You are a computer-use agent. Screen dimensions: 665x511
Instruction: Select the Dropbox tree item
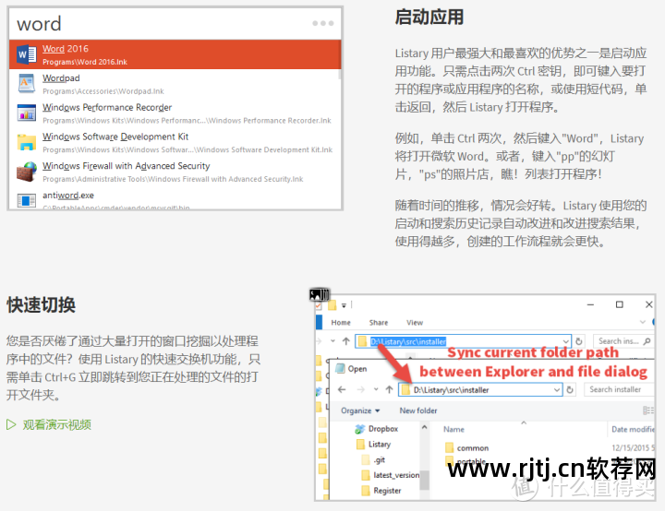(x=377, y=429)
